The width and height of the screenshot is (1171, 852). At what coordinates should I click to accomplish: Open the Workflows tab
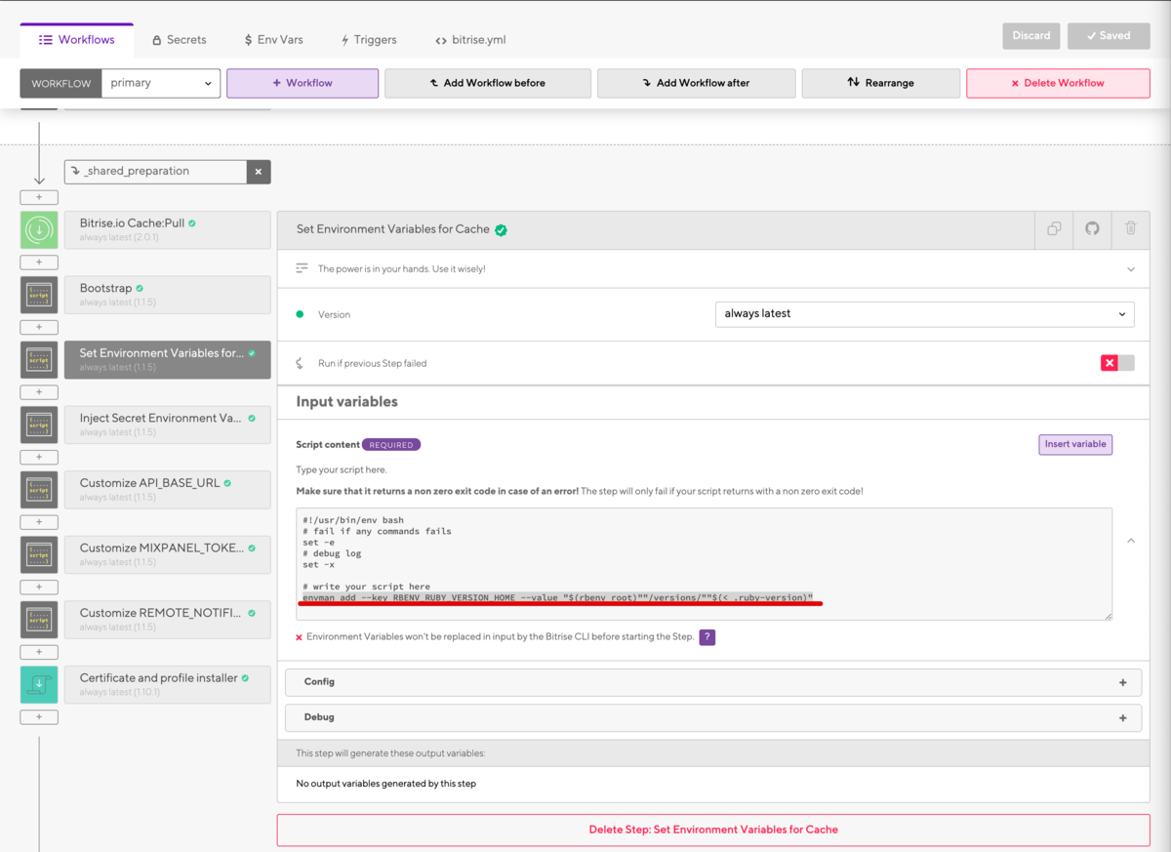tap(77, 40)
